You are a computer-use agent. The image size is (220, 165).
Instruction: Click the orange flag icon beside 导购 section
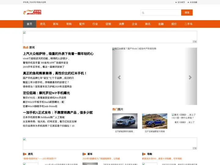point(144,154)
